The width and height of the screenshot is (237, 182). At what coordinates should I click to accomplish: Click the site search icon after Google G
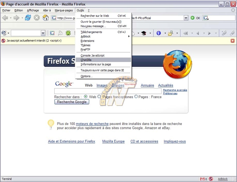[x=60, y=33]
